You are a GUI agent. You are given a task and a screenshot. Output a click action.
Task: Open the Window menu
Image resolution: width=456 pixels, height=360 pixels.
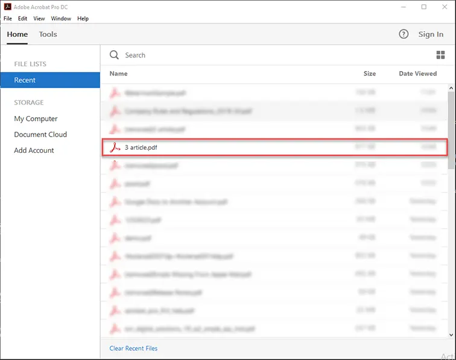[61, 19]
